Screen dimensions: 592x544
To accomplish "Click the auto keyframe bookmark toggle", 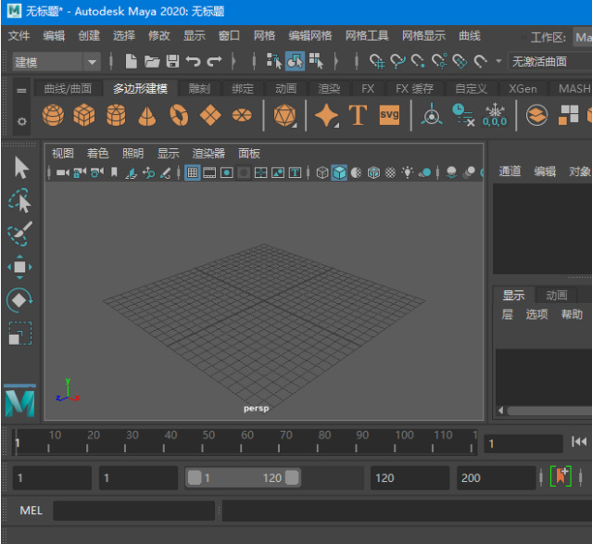I will tap(561, 476).
